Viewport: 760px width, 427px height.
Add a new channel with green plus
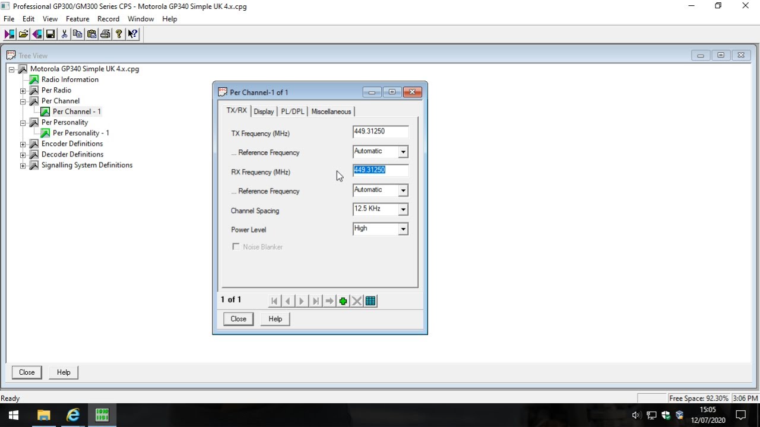point(343,301)
